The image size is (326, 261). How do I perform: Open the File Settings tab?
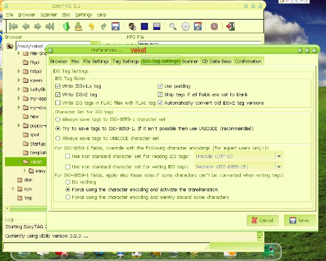[96, 61]
